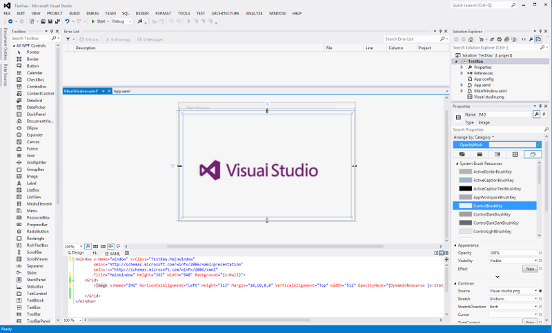This screenshot has width=552, height=333.
Task: Toggle the designer effects fx button
Action: (x=88, y=247)
